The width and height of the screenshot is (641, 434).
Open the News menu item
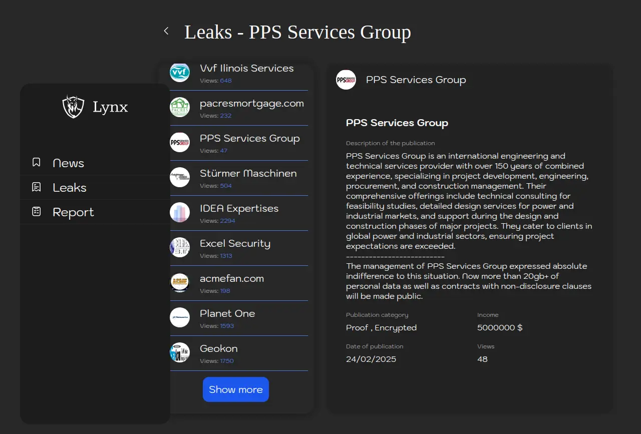click(68, 163)
